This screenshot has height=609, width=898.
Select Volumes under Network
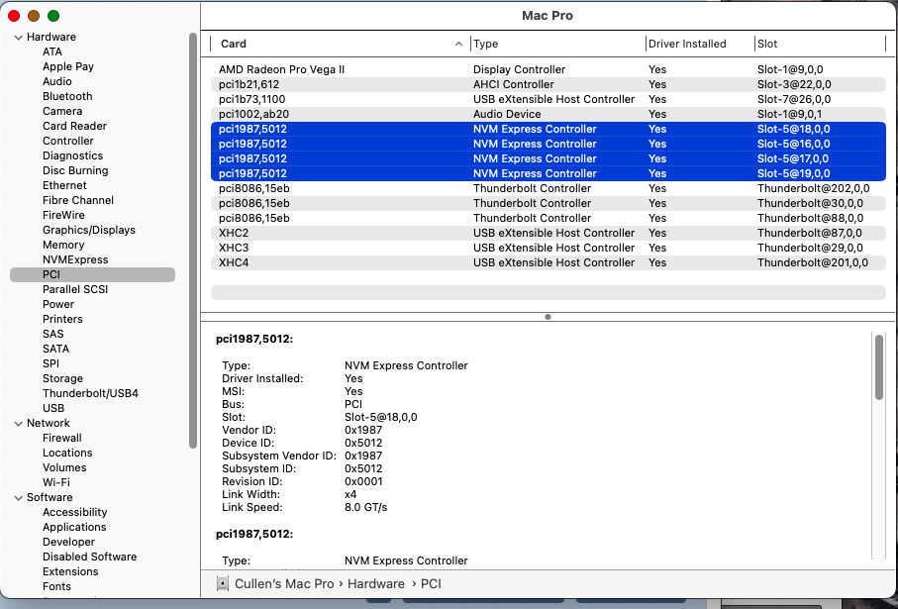point(64,468)
